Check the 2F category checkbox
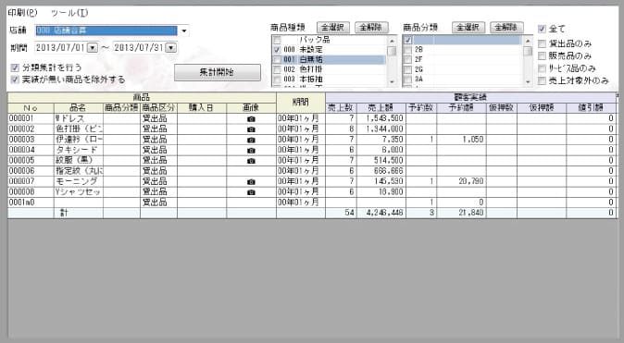The image size is (624, 343). click(407, 59)
